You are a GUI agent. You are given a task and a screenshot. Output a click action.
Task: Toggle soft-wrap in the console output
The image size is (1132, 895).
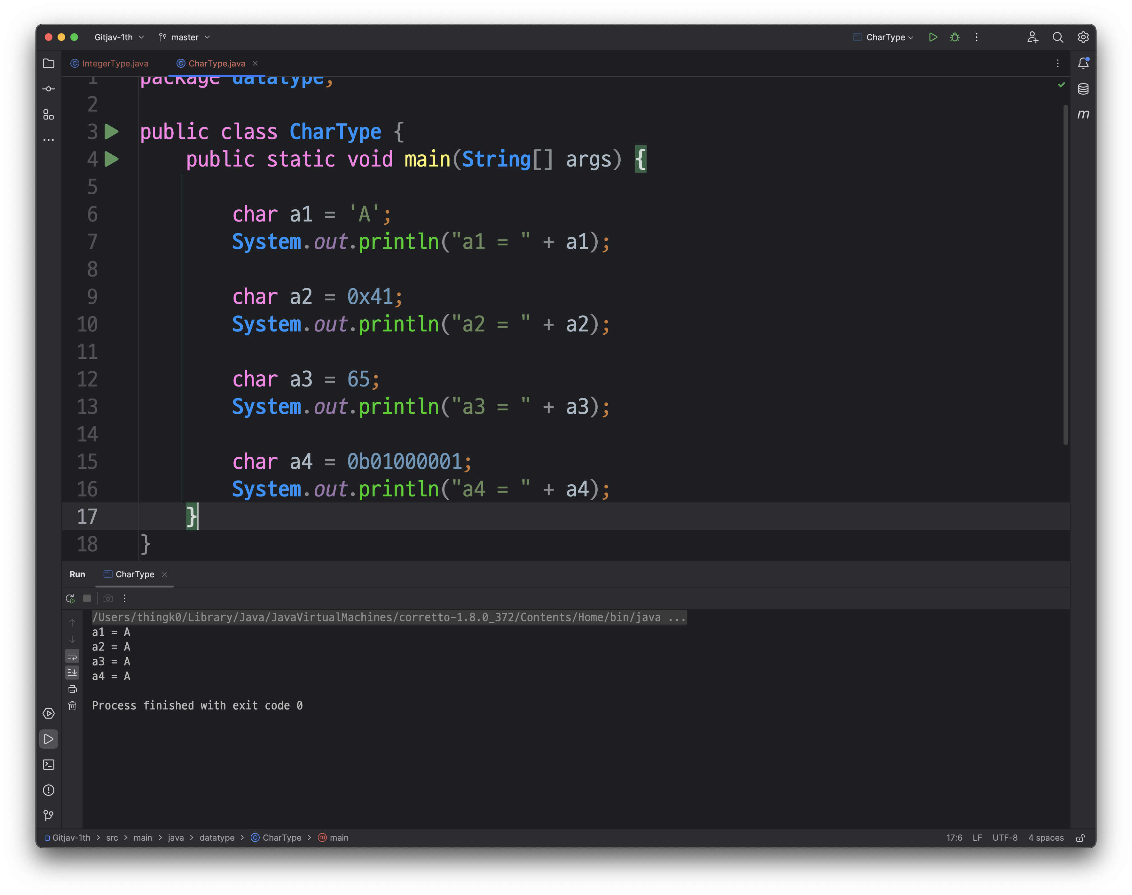72,656
